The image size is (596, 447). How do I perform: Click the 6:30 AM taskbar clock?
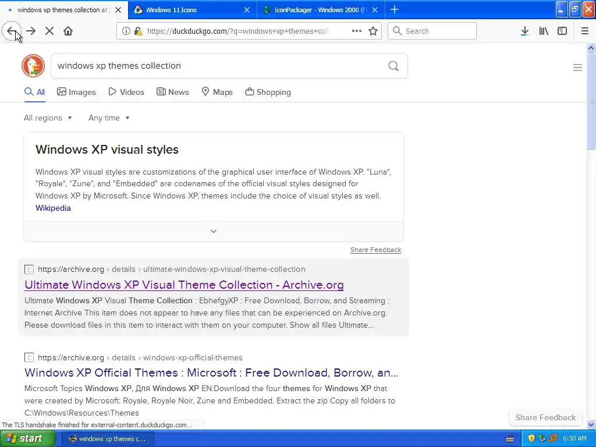(574, 438)
